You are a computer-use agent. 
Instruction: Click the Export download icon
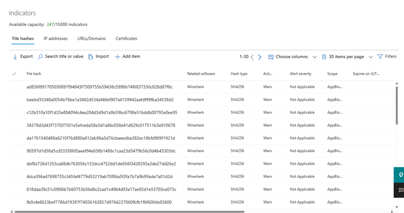(15, 57)
